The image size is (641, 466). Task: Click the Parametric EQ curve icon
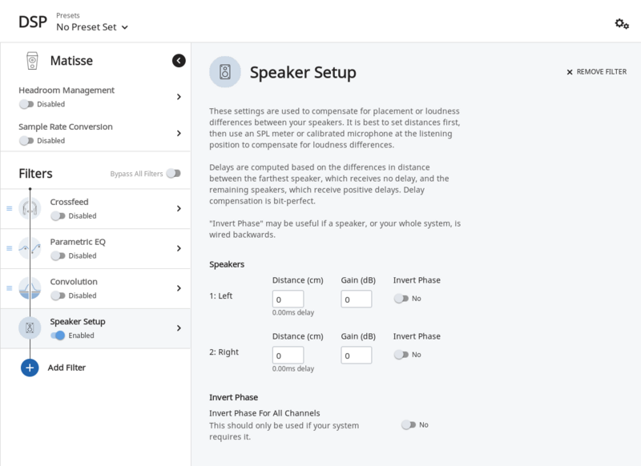(30, 248)
